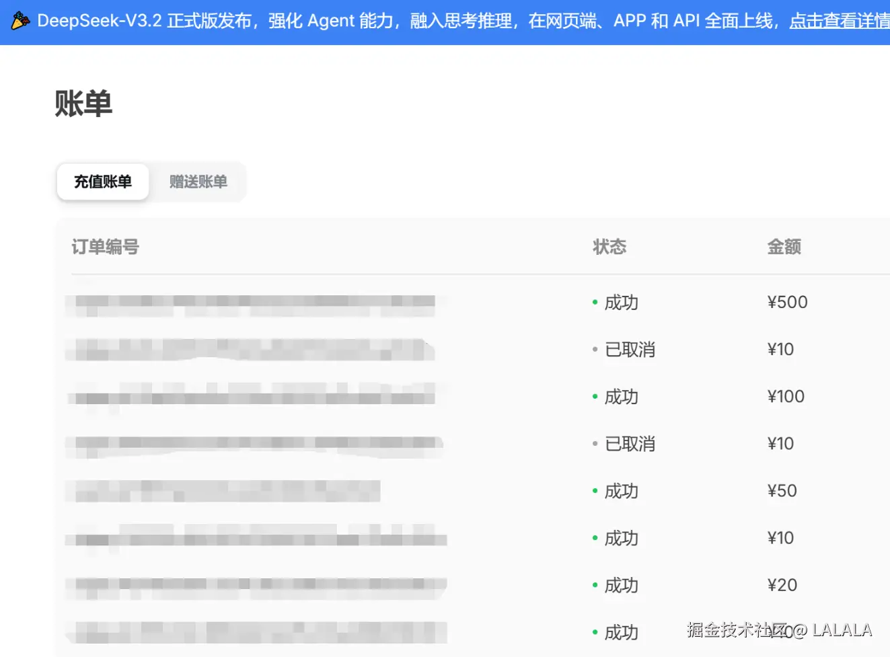Click the green dot on the bottom 成功 row
Image resolution: width=890 pixels, height=657 pixels.
[x=595, y=633]
